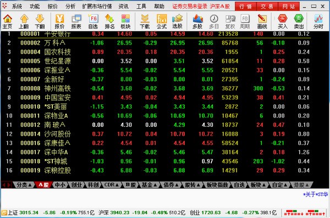Image resolution: width=330 pixels, height=218 pixels.
Task: Open the 自选 F6 watchlist icon
Action: [93, 21]
